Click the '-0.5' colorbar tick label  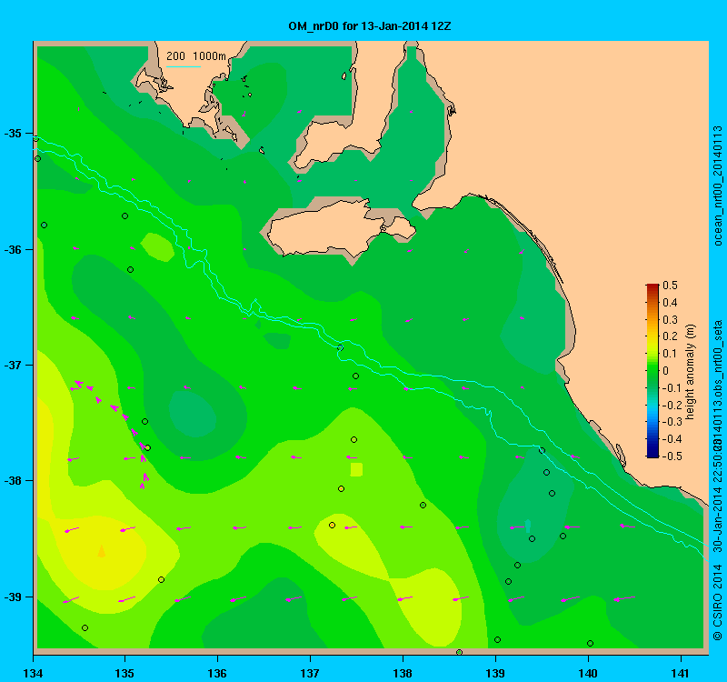pos(671,456)
